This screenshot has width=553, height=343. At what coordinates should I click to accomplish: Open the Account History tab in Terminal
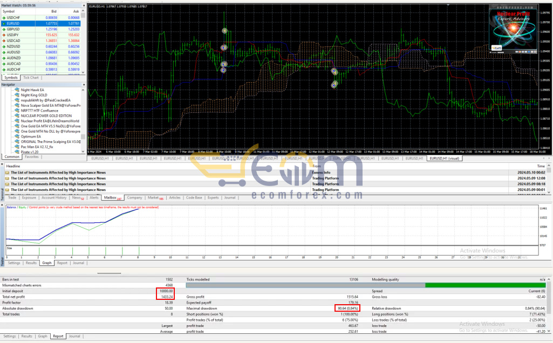point(54,198)
